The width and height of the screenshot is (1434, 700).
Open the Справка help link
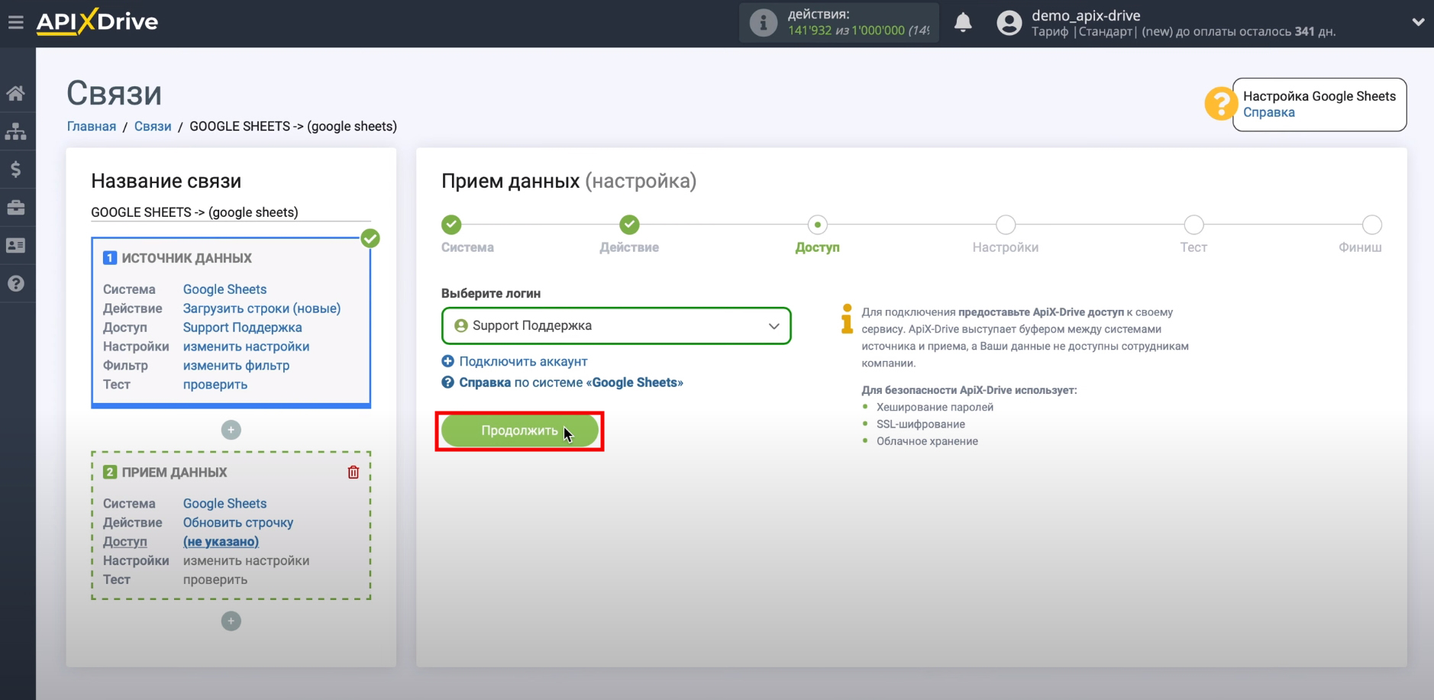pyautogui.click(x=1268, y=112)
